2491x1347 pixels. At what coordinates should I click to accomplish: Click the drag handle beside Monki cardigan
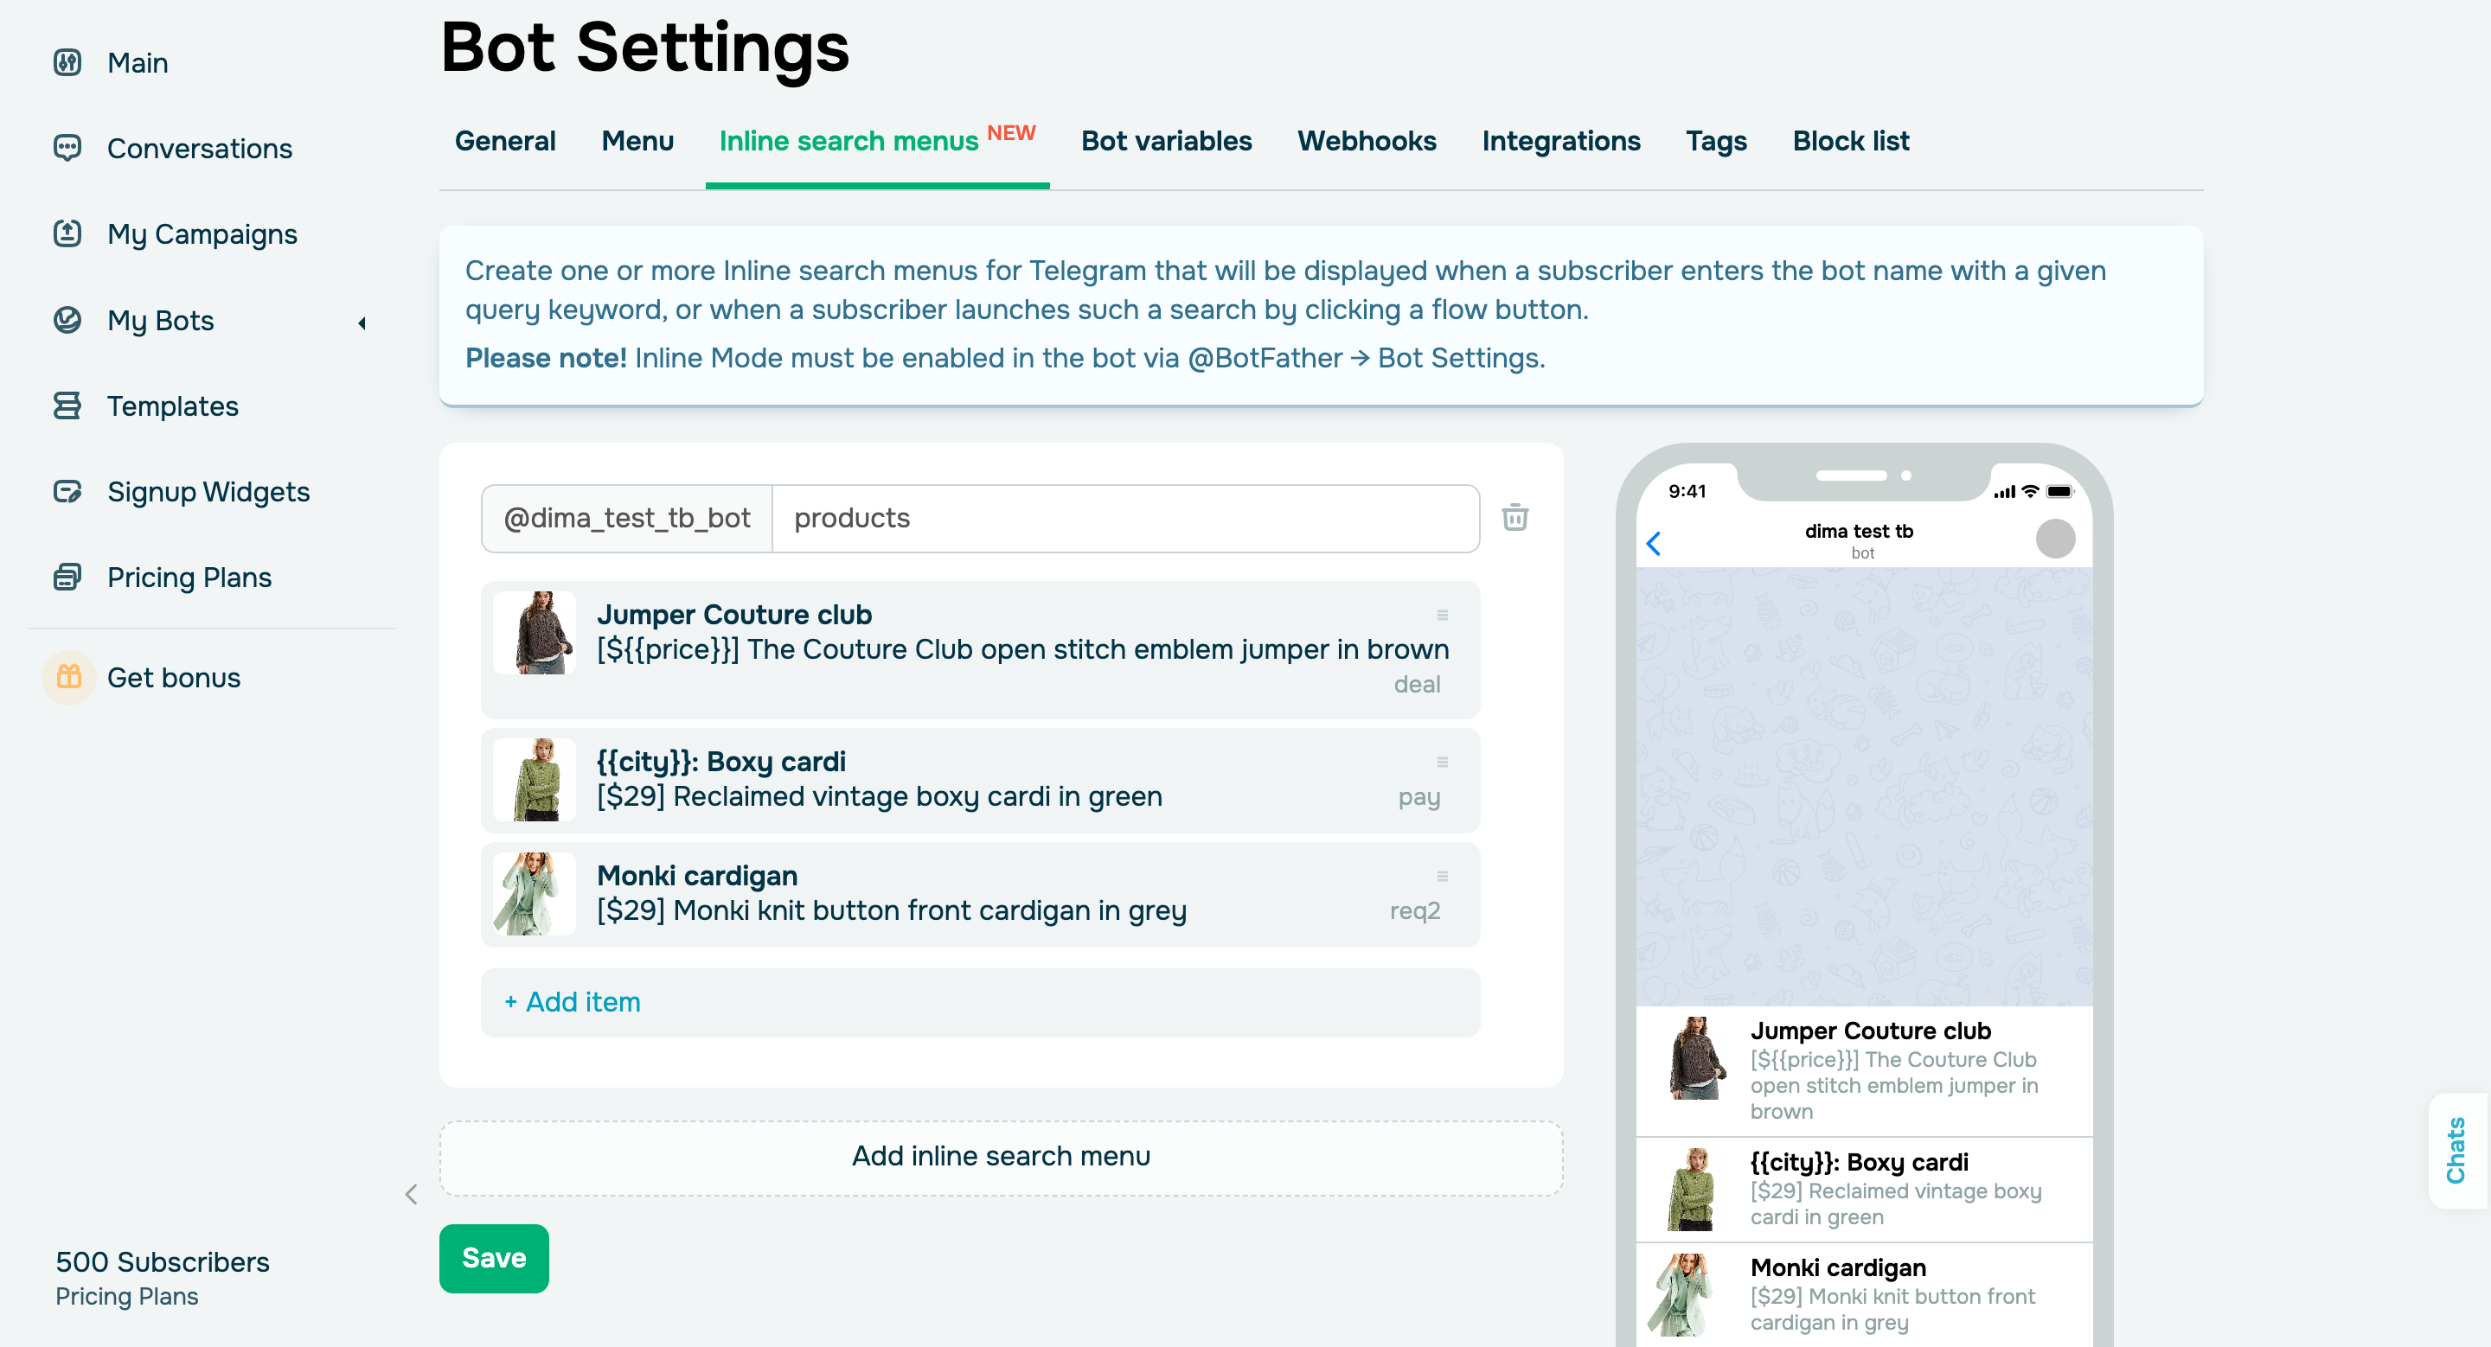(x=1442, y=876)
